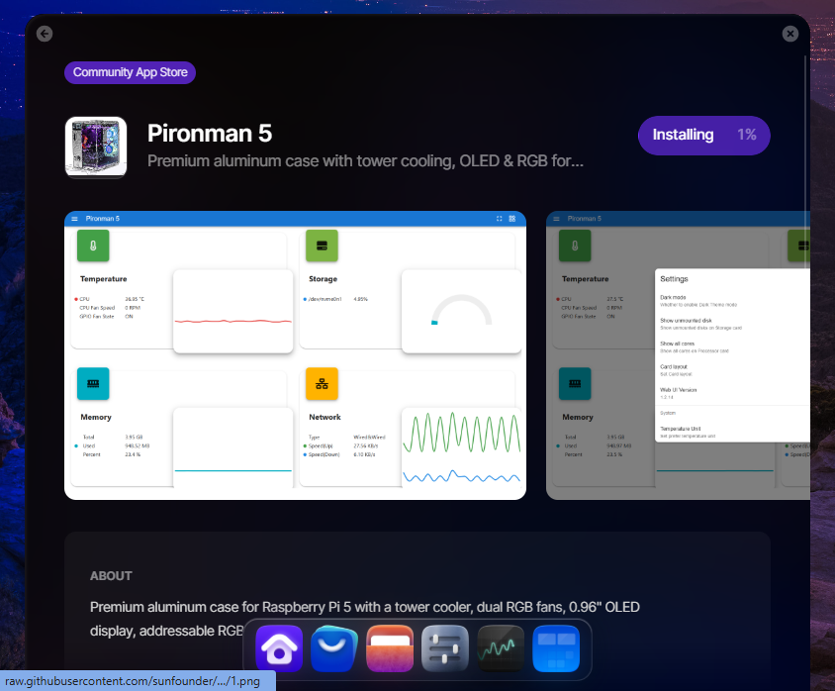Click the teal Memory icon in first screenshot
Viewport: 835px width, 691px height.
point(93,383)
